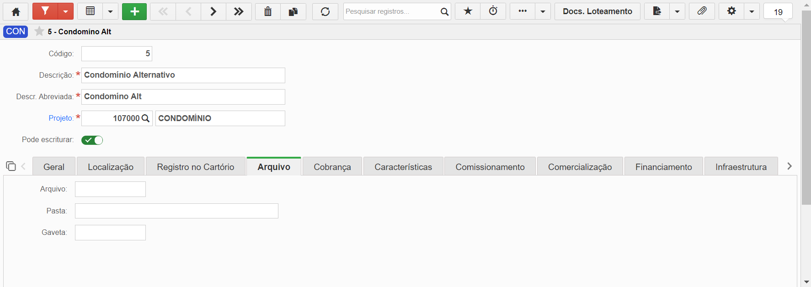Add new record with green plus
The width and height of the screenshot is (811, 287).
tap(134, 11)
